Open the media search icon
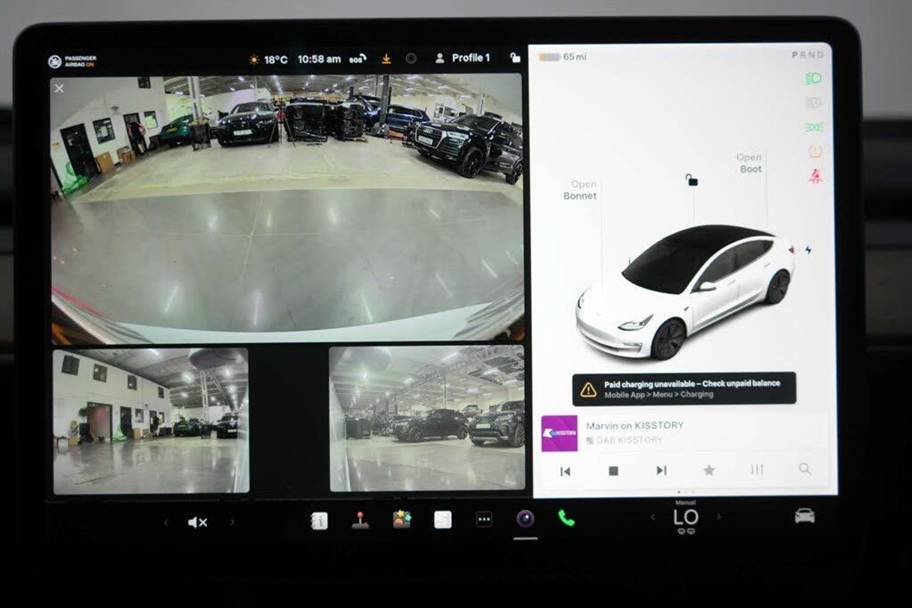Viewport: 912px width, 608px height. (x=804, y=469)
